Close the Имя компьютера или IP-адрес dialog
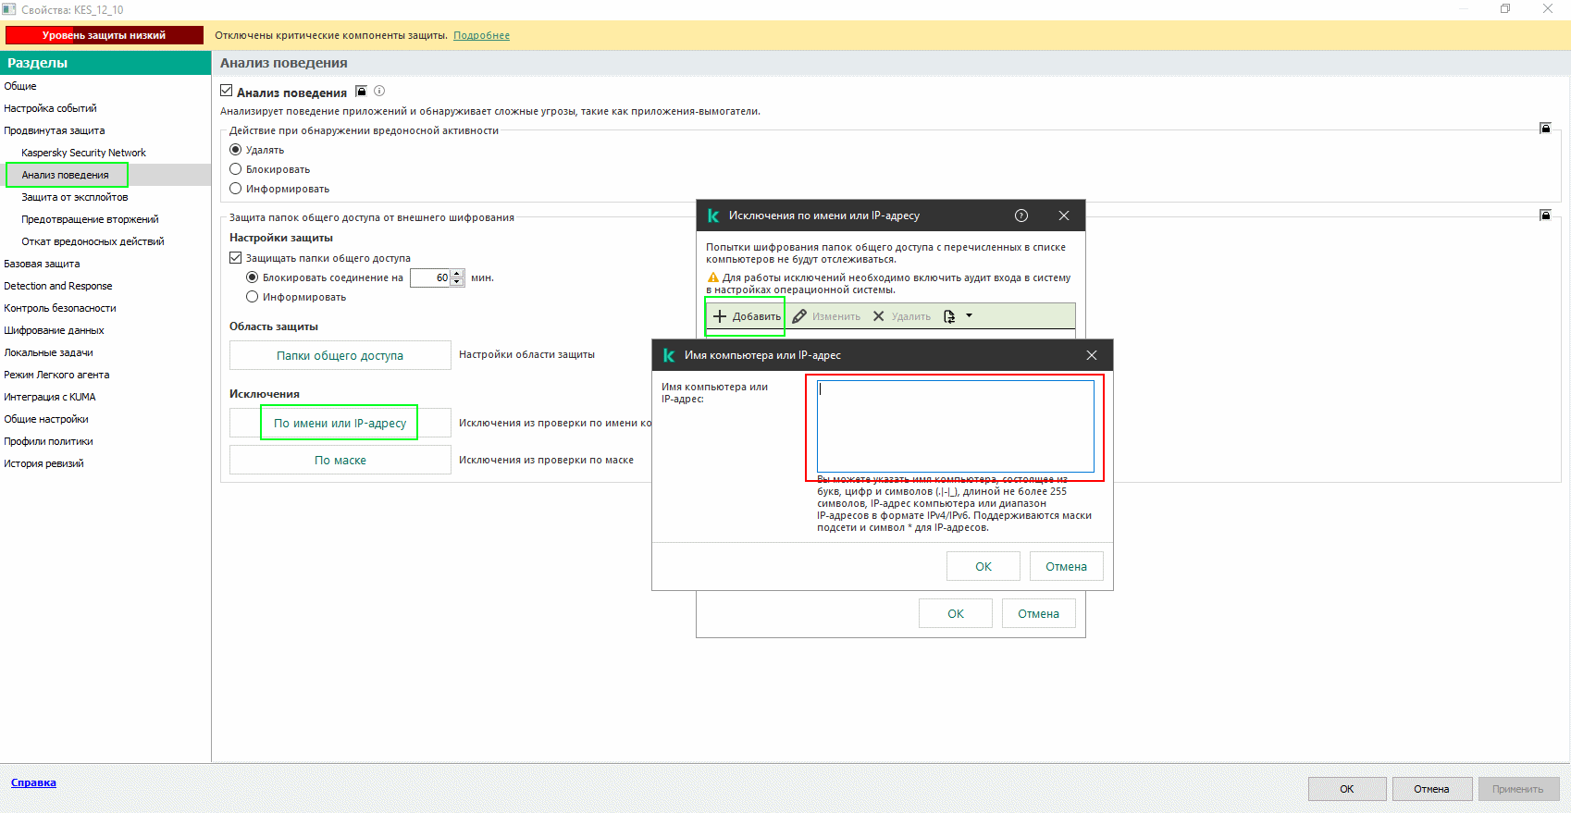 1092,355
